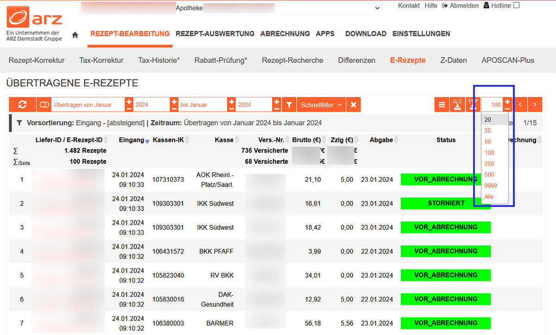Select 250 in rows-per-page list
The image size is (556, 335).
click(489, 164)
